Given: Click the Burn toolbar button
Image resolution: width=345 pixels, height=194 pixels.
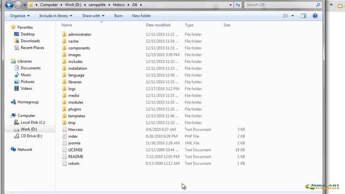Looking at the screenshot, I should pos(118,16).
